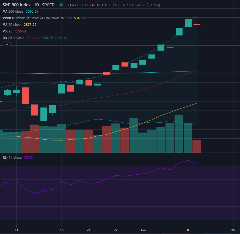Click the Bollinger upper band value 3248.25

pyautogui.click(x=47, y=38)
